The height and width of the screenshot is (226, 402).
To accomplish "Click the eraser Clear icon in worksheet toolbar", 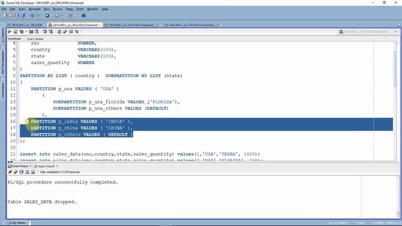I will (65, 32).
